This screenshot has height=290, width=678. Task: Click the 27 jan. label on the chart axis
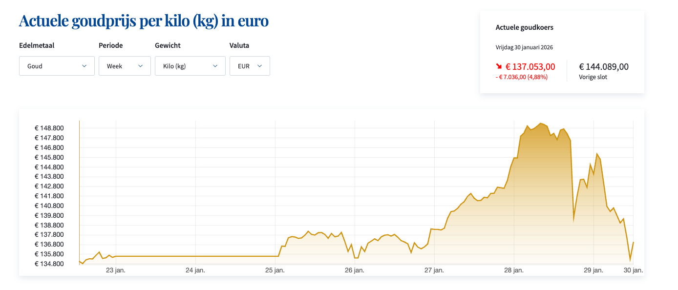pyautogui.click(x=435, y=270)
